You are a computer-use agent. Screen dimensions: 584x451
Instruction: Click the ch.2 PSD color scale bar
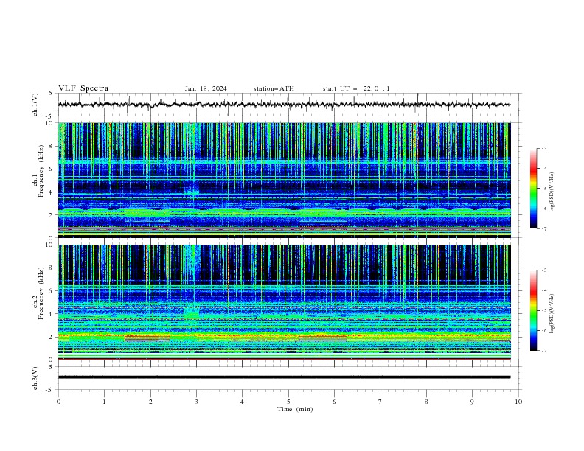coord(533,310)
